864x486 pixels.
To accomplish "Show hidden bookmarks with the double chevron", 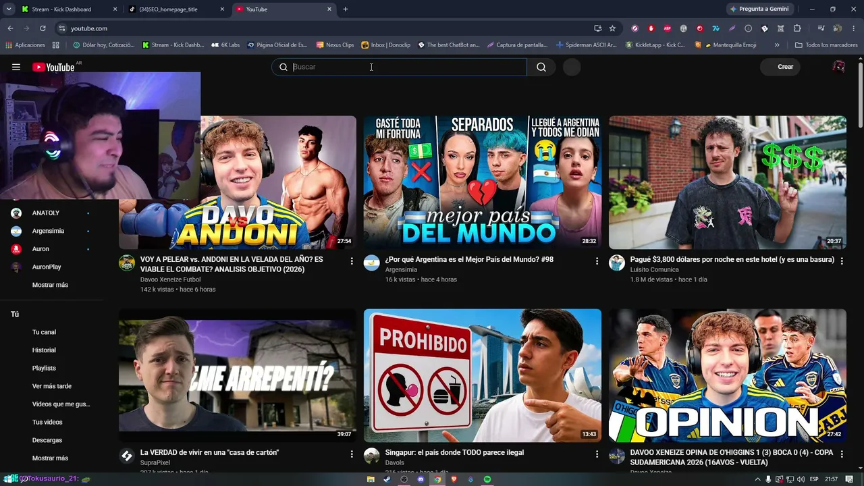I will [777, 45].
